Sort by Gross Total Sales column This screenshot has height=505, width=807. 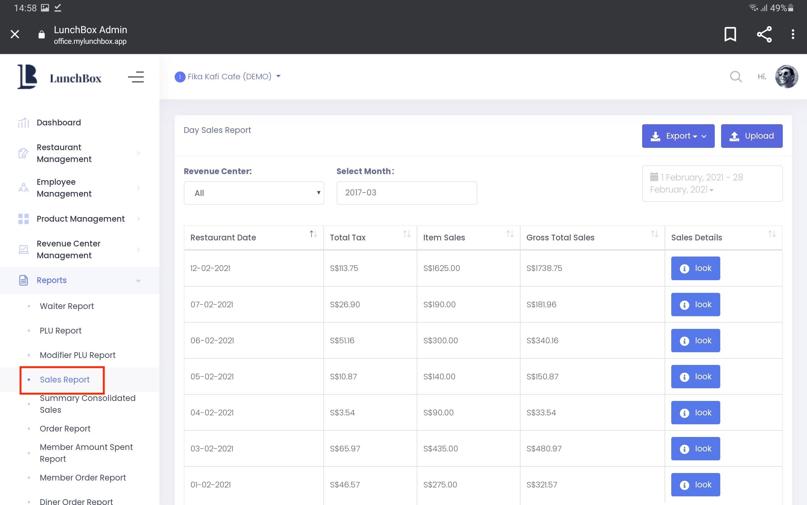click(x=655, y=234)
